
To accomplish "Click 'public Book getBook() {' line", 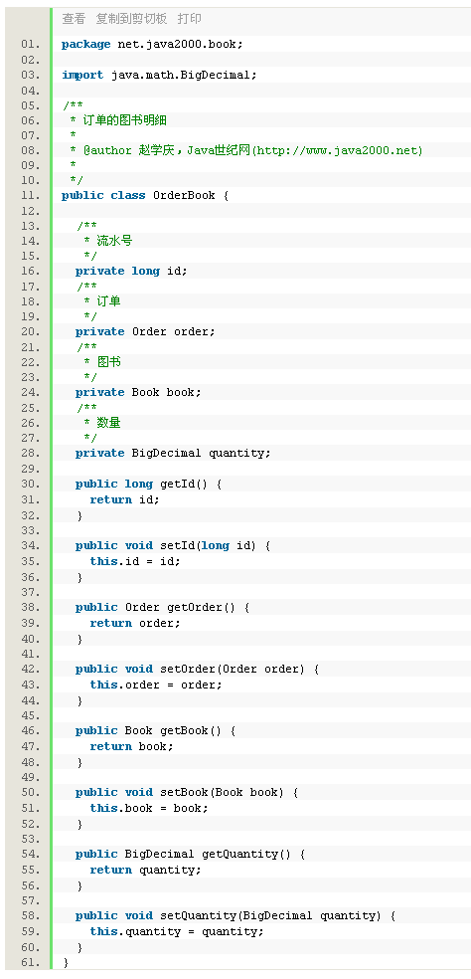I will (x=156, y=730).
